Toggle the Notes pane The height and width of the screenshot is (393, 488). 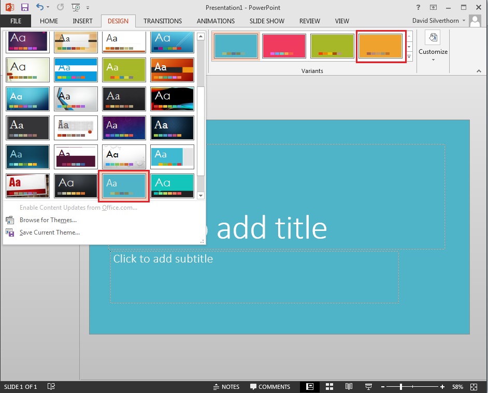click(x=226, y=386)
